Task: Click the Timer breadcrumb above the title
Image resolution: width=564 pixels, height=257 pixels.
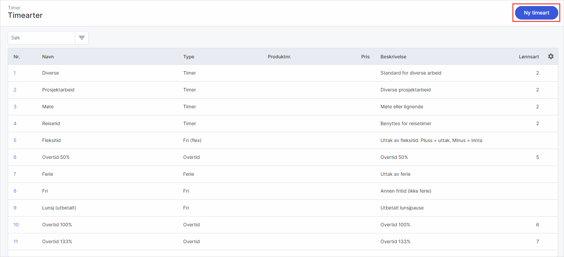Action: tap(14, 8)
